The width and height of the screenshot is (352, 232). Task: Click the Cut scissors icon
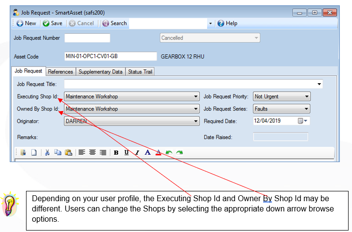coord(47,153)
